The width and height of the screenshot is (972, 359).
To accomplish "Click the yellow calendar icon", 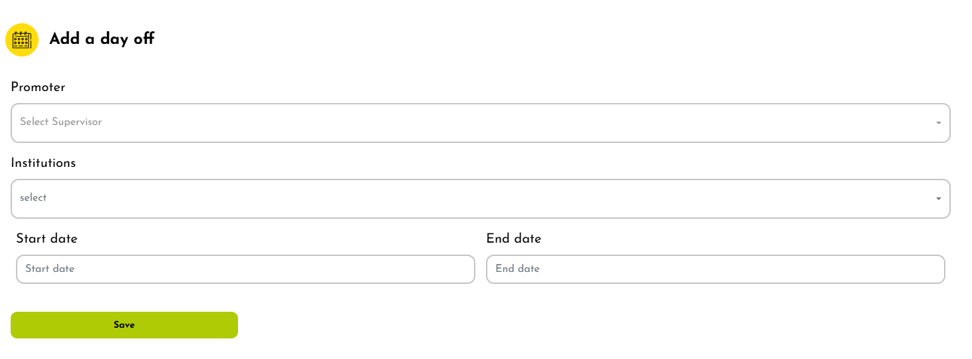I will point(22,40).
